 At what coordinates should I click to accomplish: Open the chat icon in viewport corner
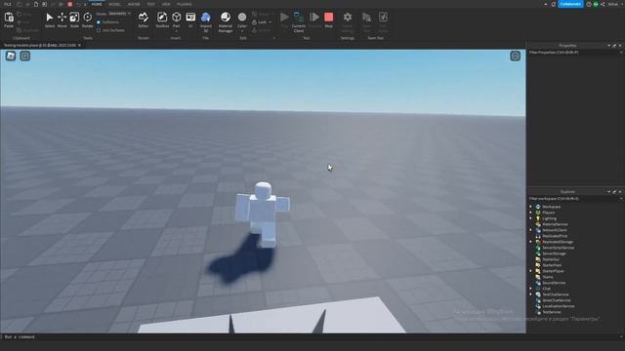tap(25, 57)
